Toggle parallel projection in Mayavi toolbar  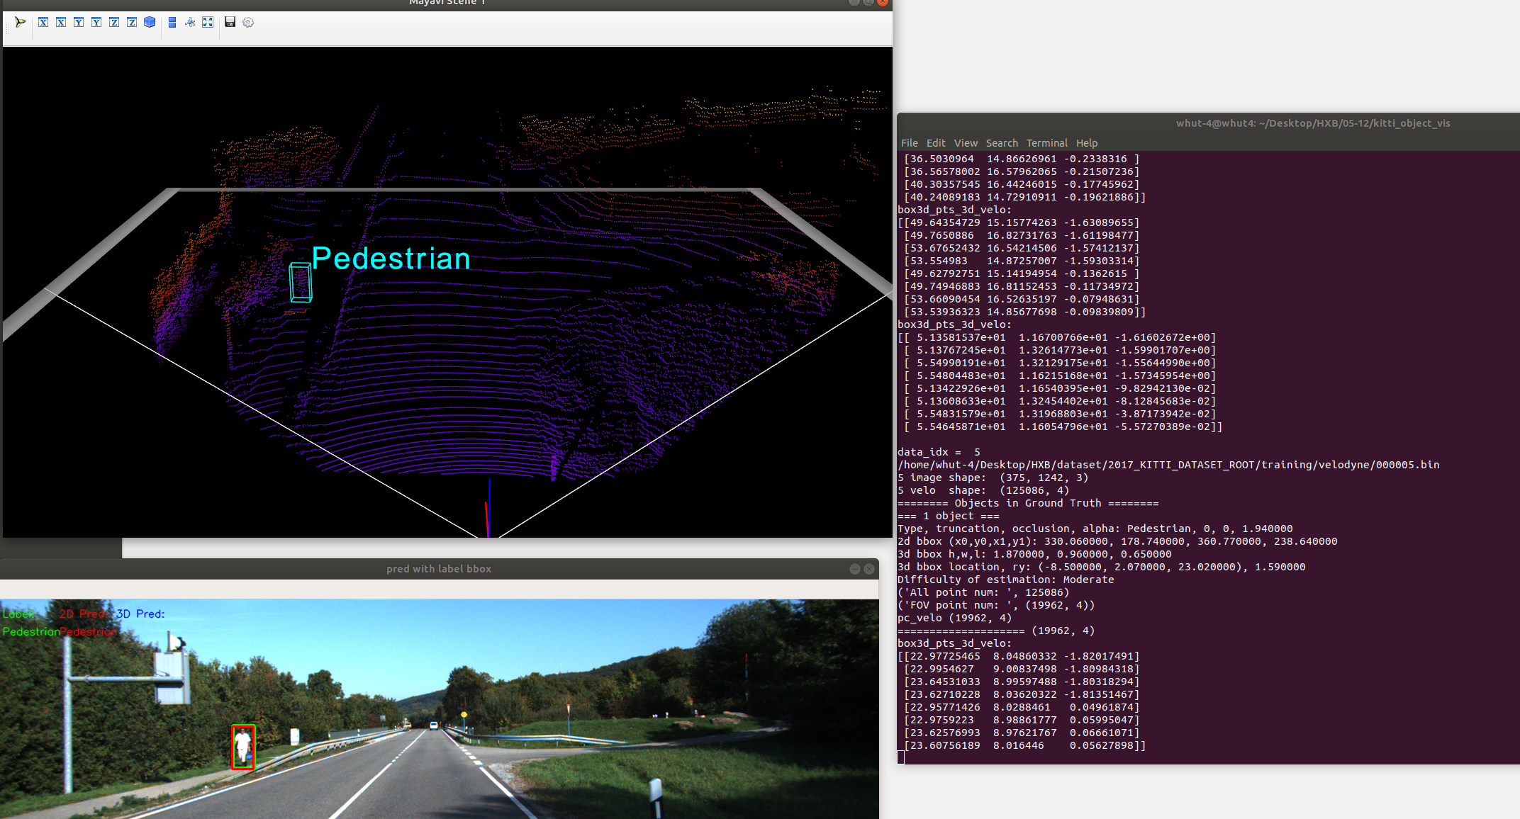click(172, 23)
